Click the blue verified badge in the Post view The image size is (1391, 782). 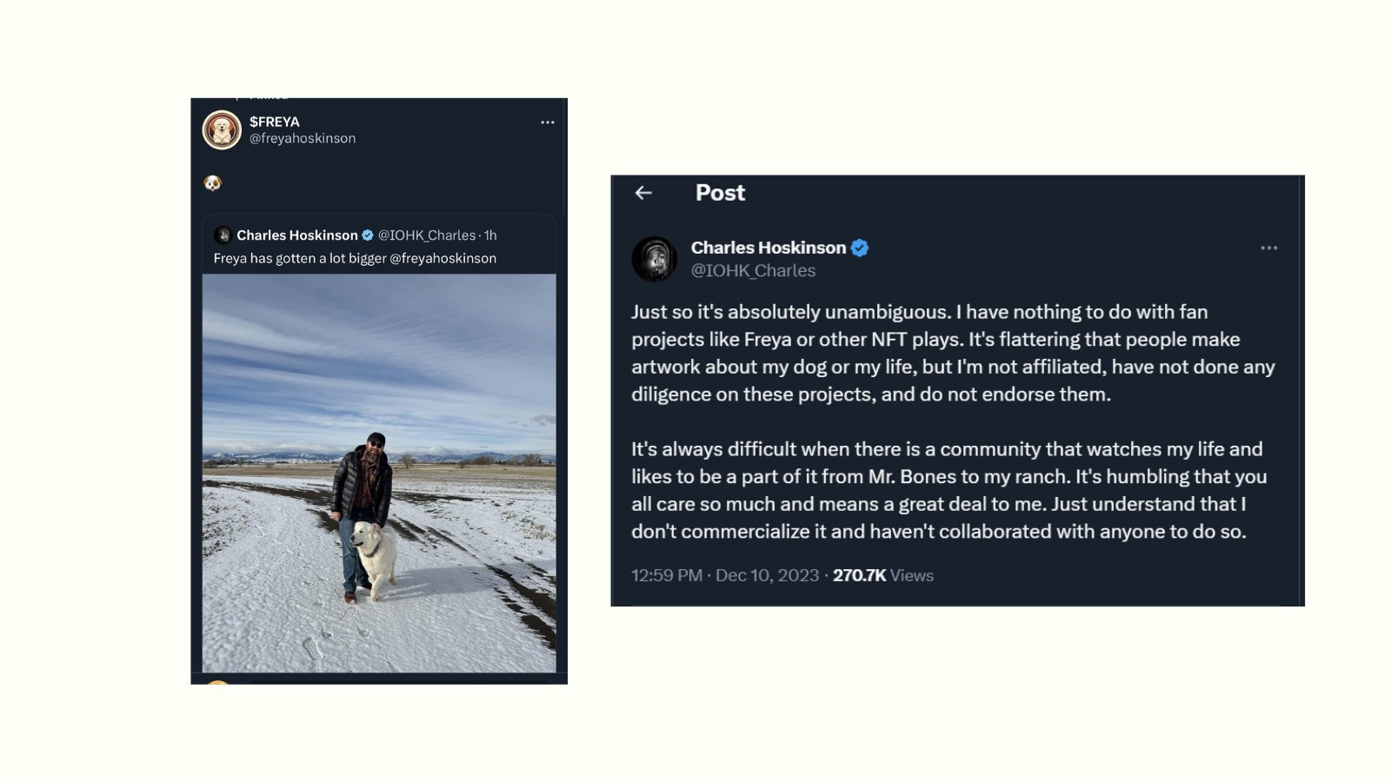pyautogui.click(x=860, y=249)
